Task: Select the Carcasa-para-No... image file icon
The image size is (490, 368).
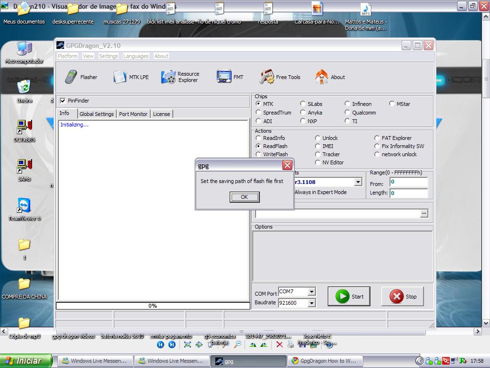Action: (x=317, y=14)
